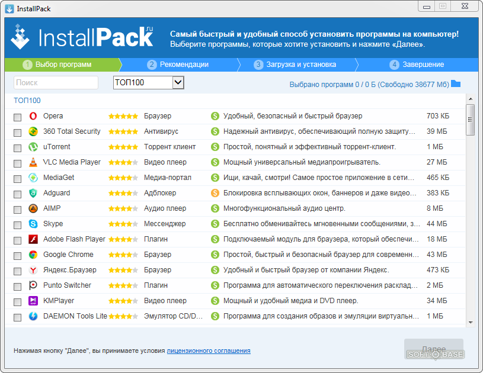This screenshot has width=483, height=373.
Task: Click the Google Chrome icon
Action: 33,255
